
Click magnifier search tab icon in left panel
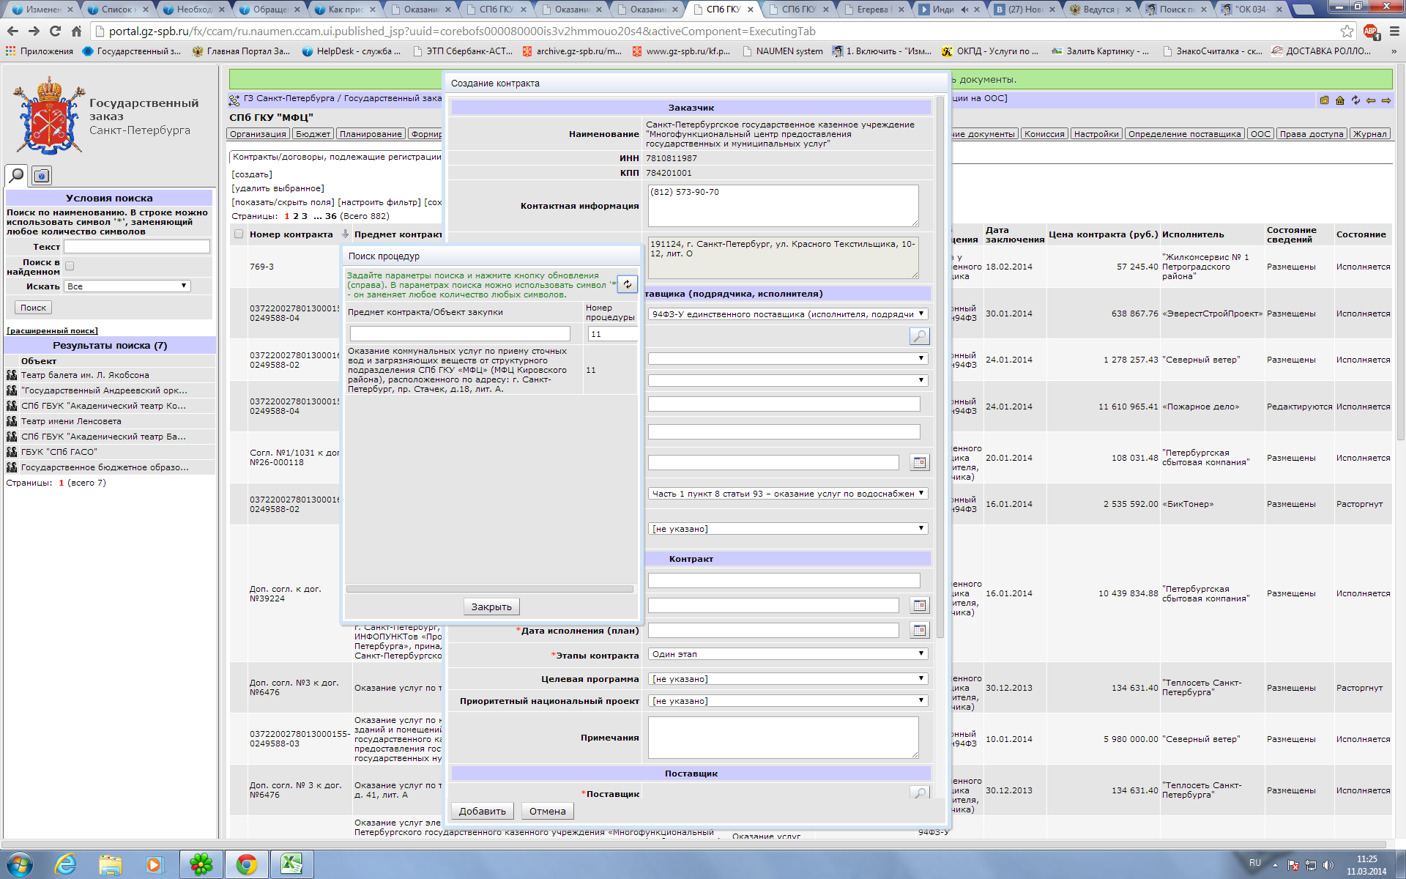tap(16, 175)
